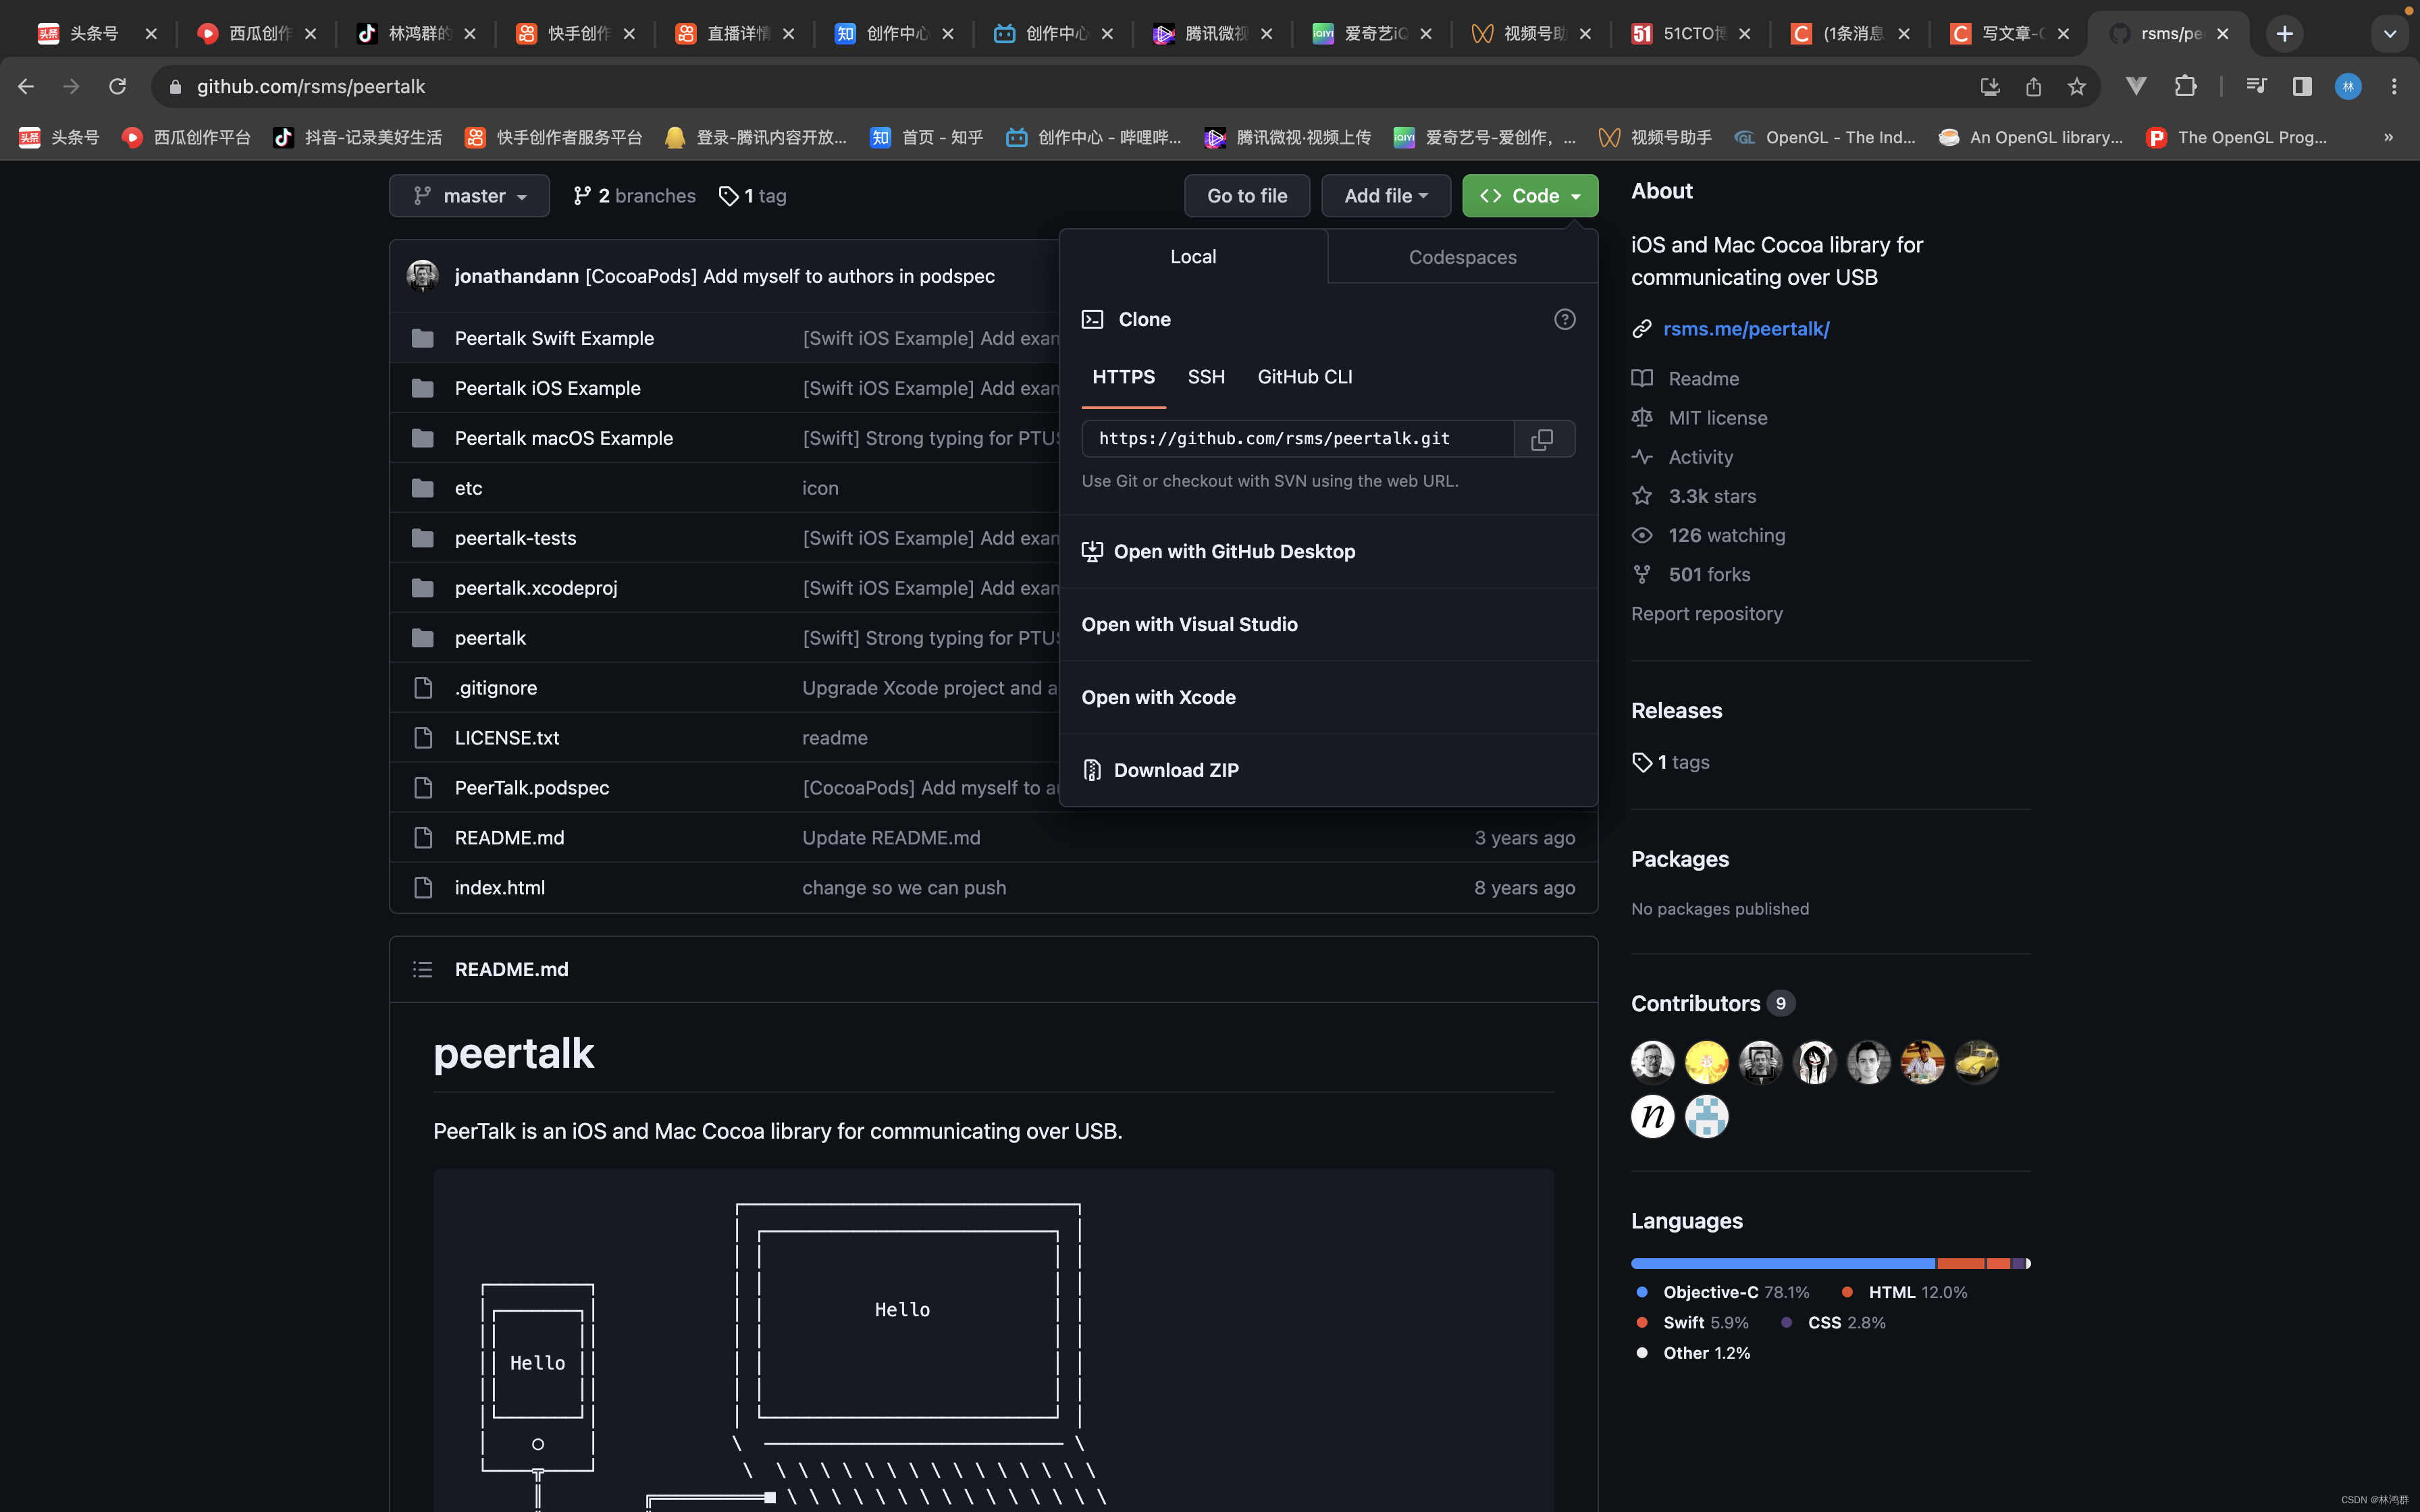Open the MIT license link
Viewport: 2420px width, 1512px height.
tap(1717, 418)
